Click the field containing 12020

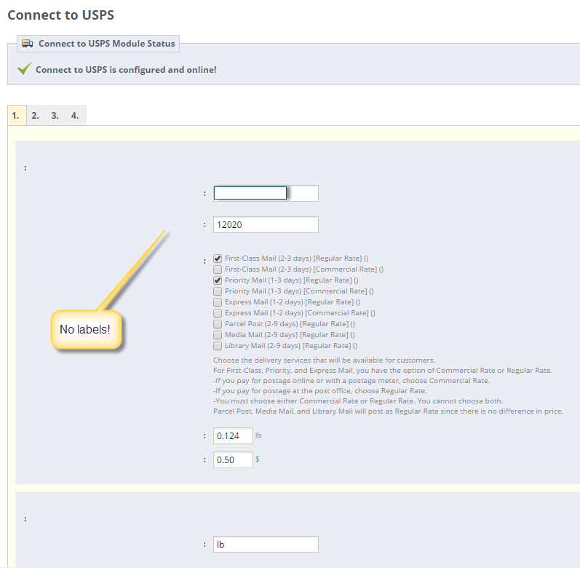click(x=266, y=224)
